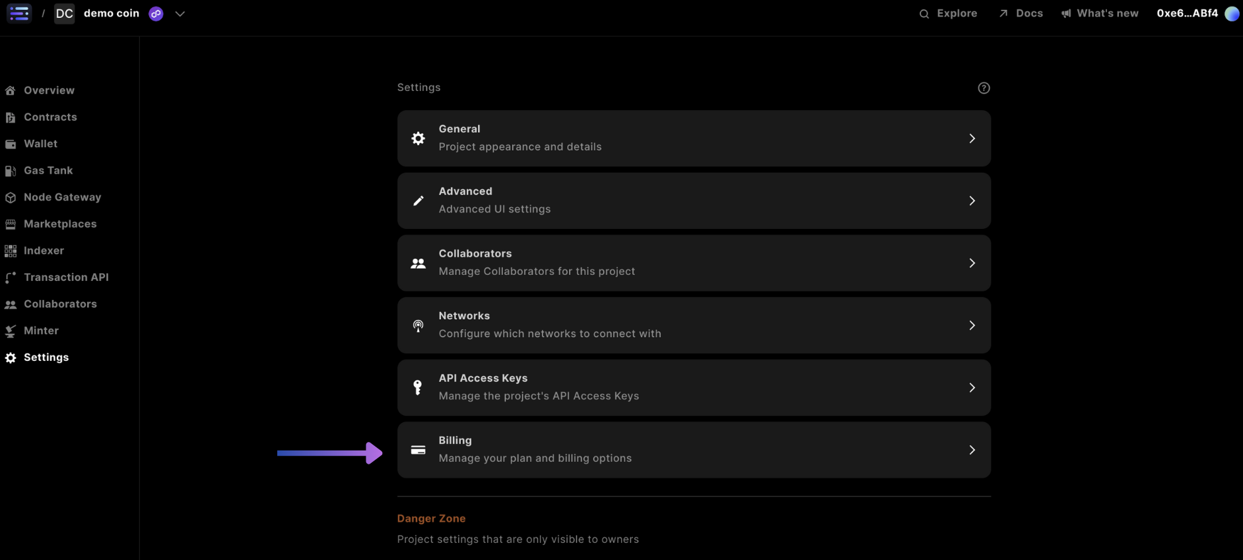Open the Transaction API section
The height and width of the screenshot is (560, 1243).
[66, 277]
